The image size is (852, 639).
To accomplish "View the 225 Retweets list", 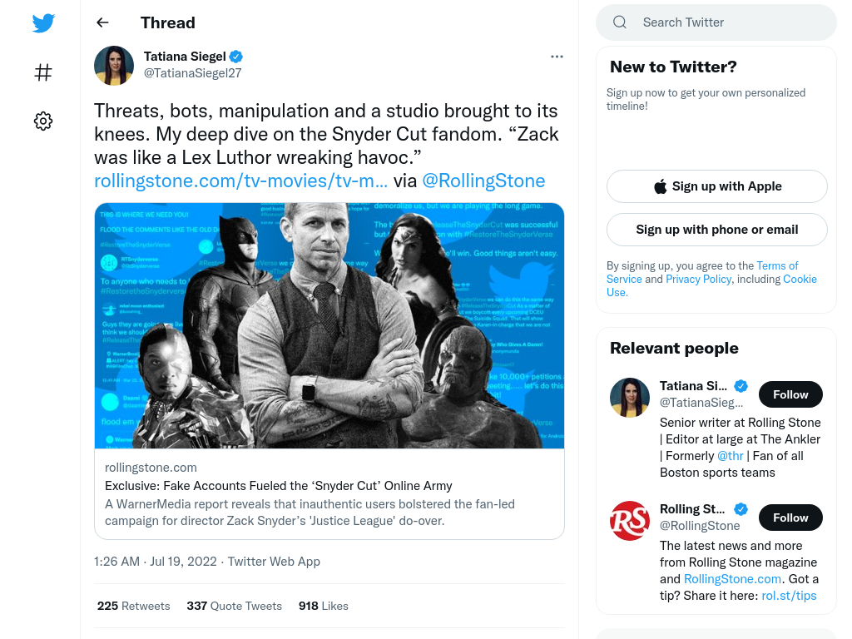I will point(134,606).
